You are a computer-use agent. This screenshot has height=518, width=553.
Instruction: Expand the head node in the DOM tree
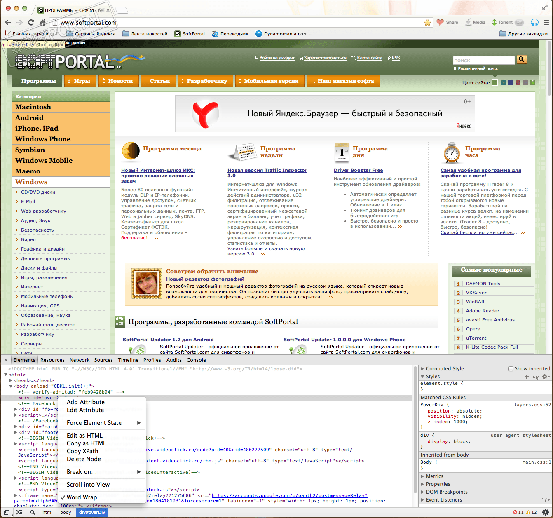coord(11,380)
